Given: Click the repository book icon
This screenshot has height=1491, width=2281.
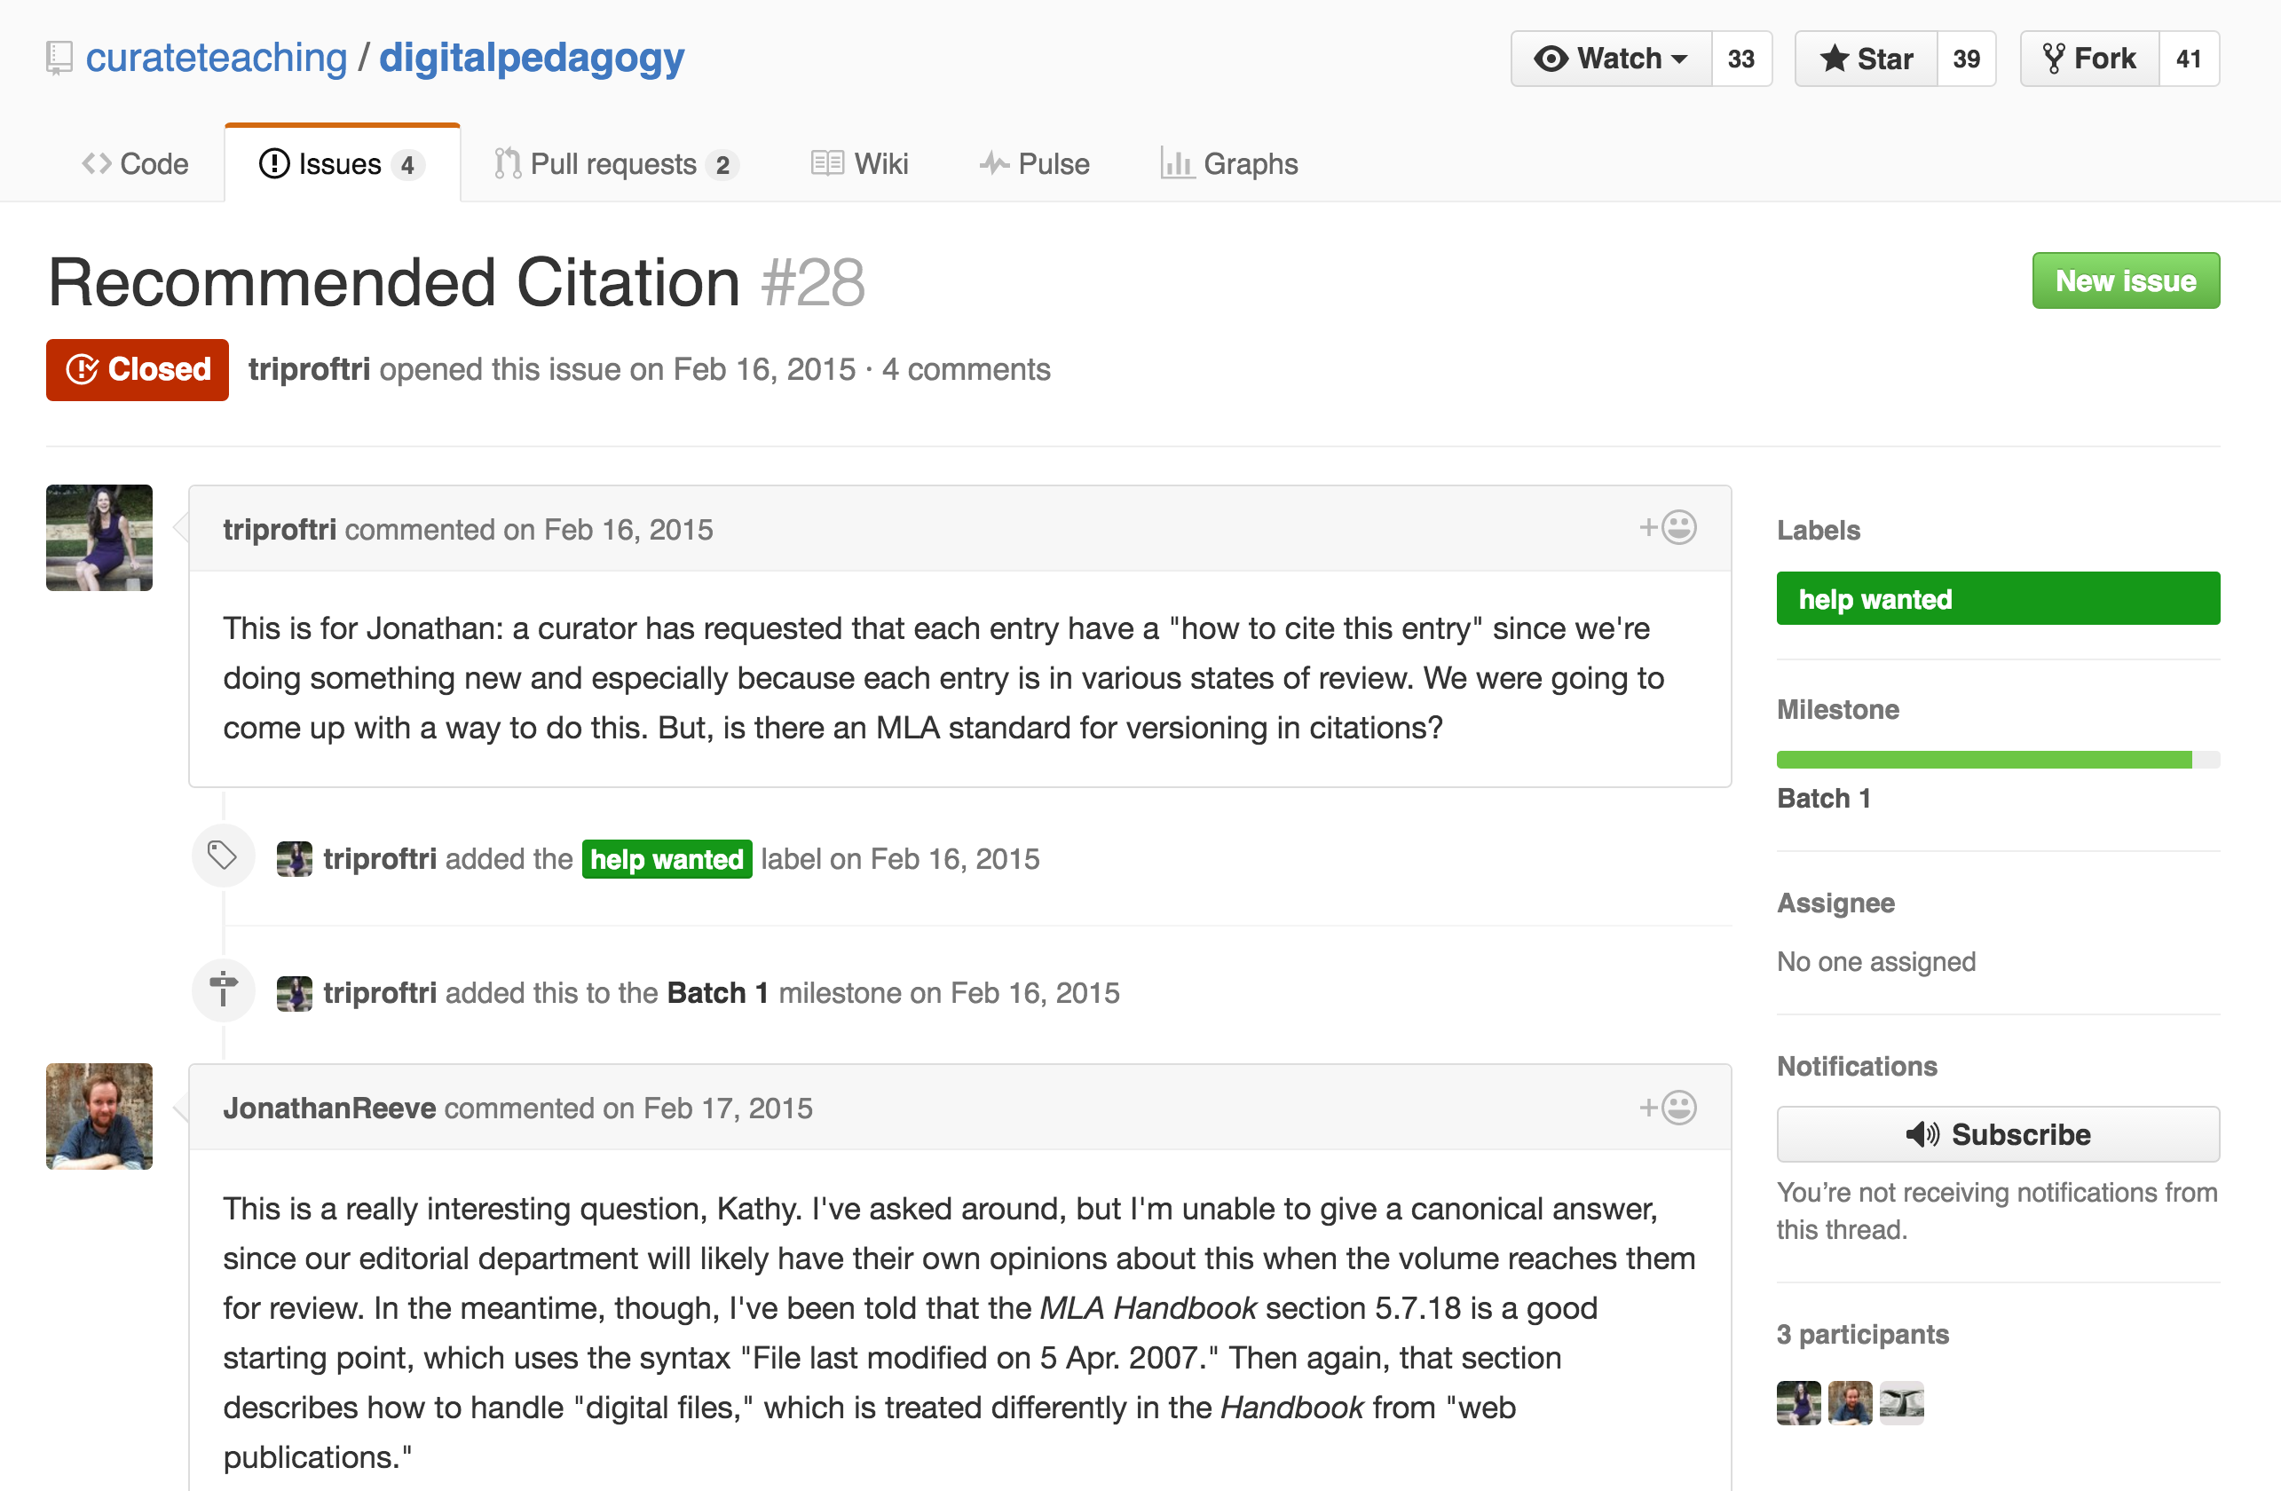Looking at the screenshot, I should click(x=59, y=59).
